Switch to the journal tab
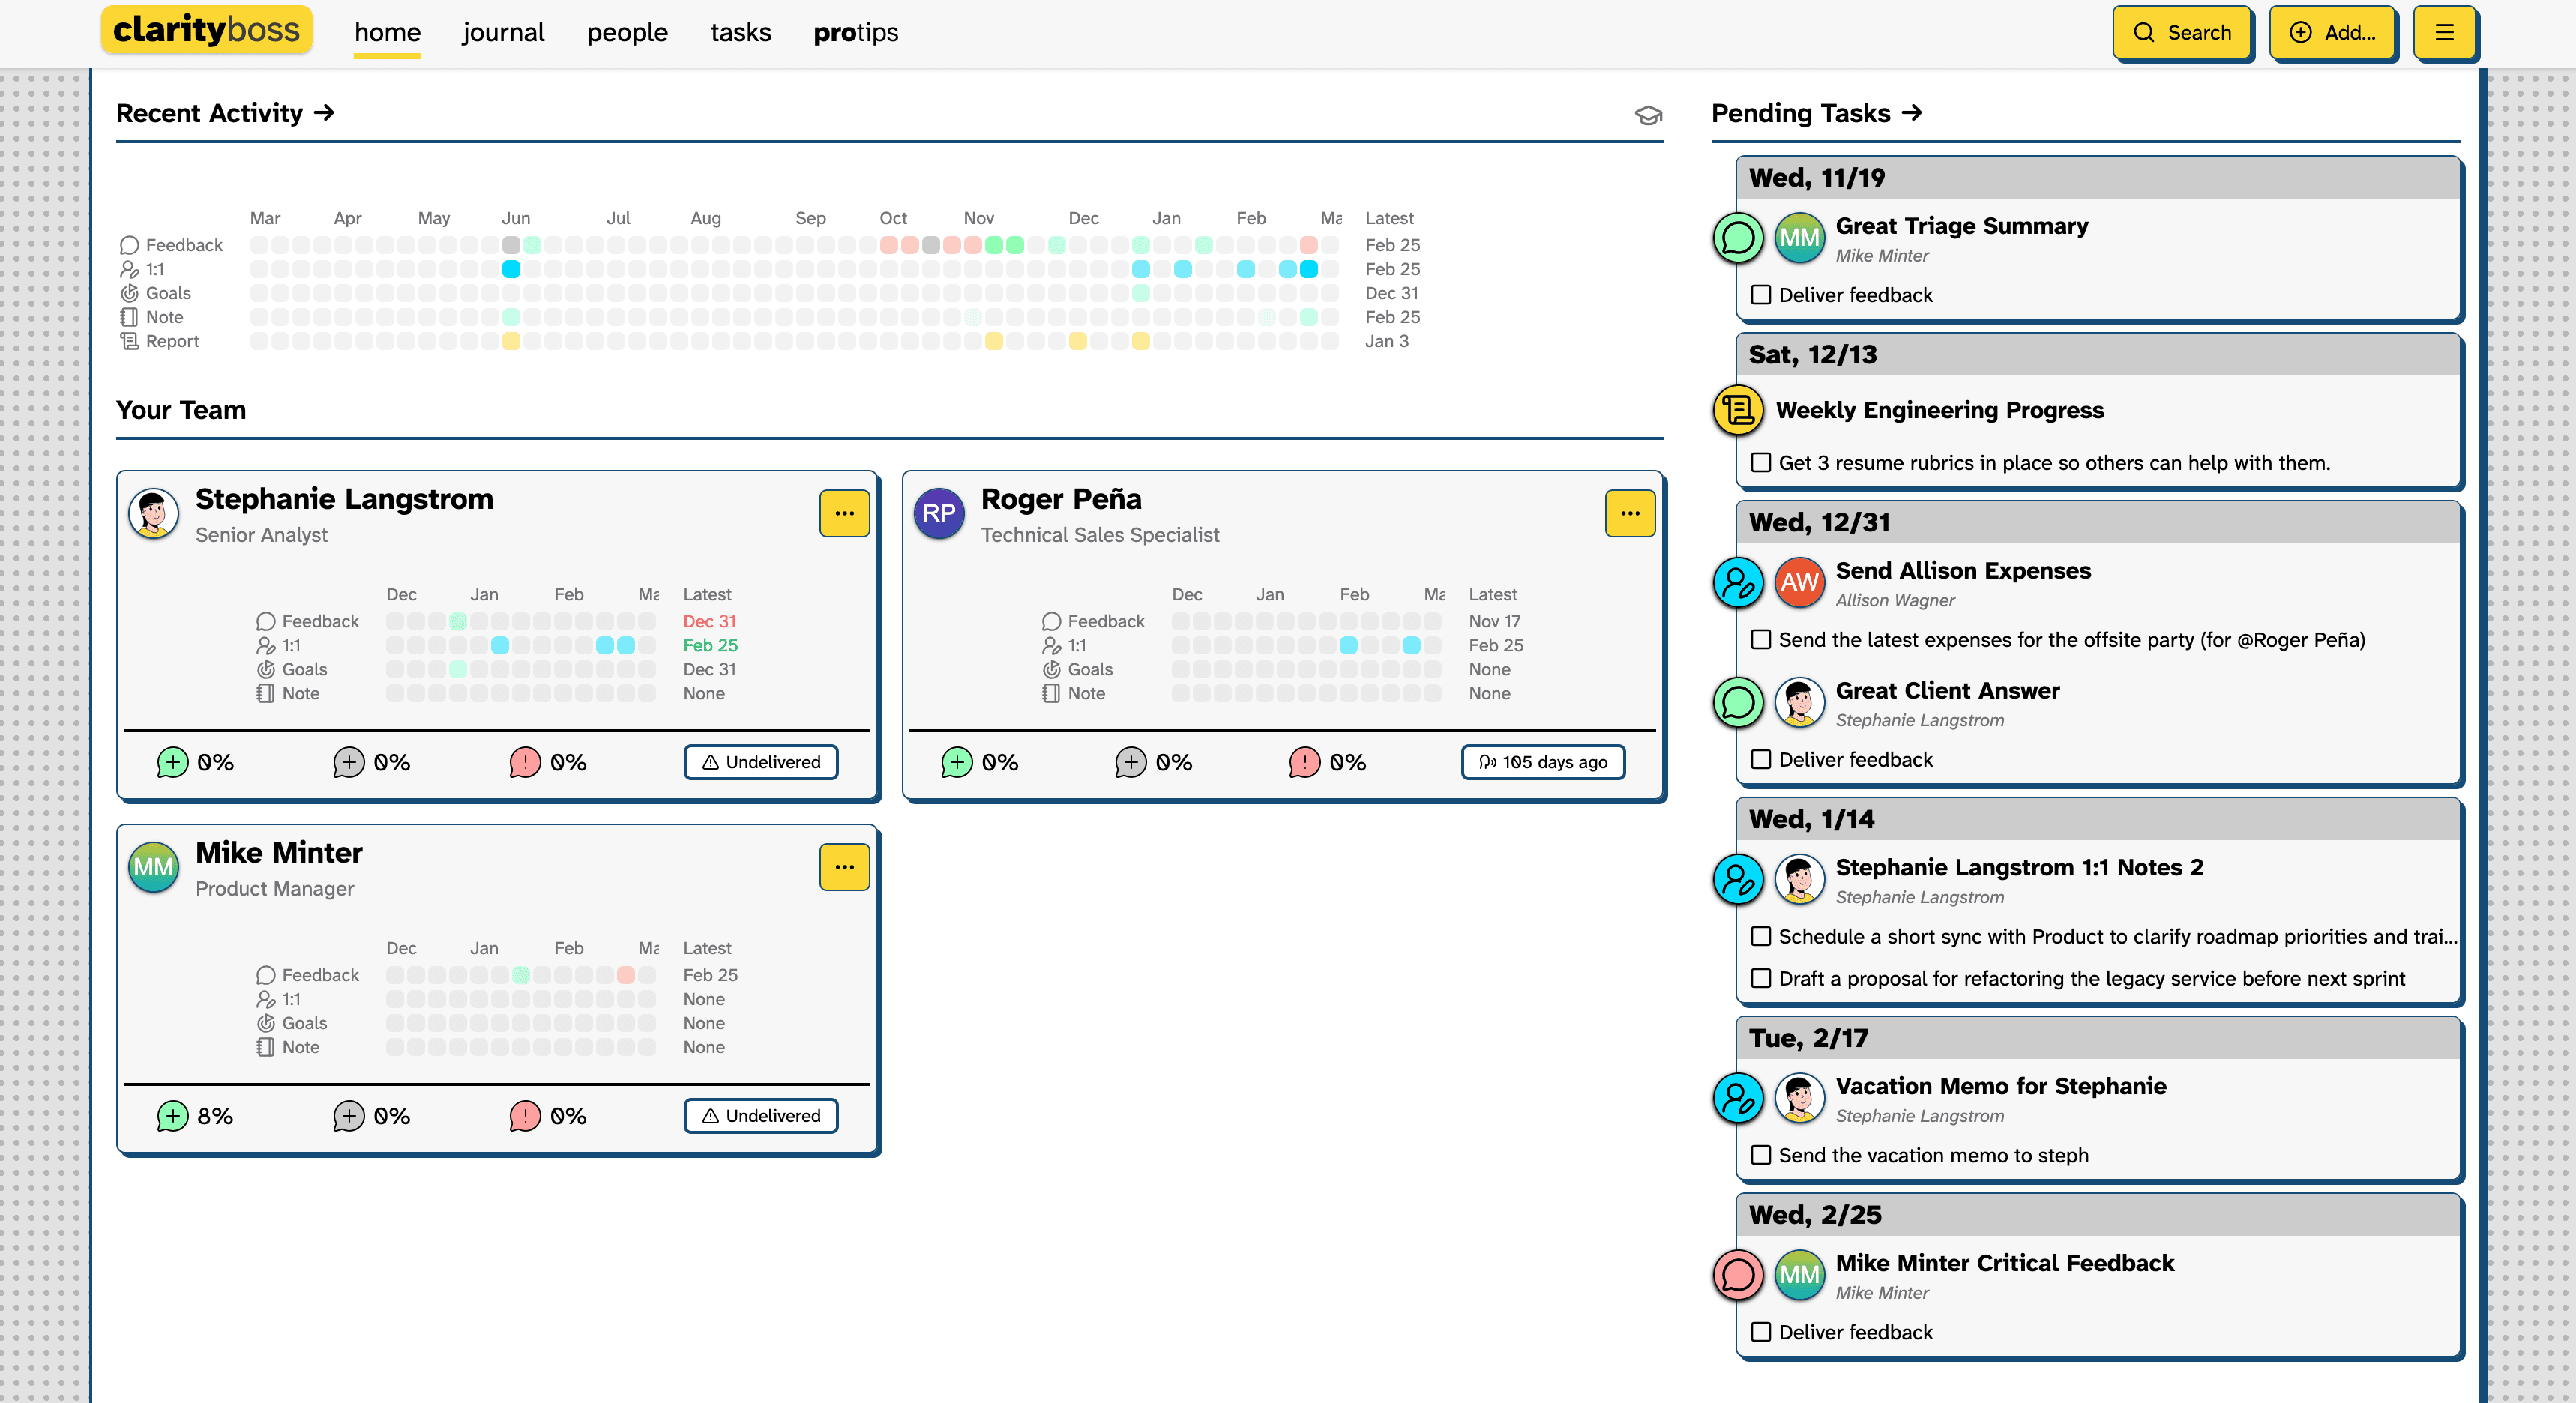This screenshot has width=2576, height=1403. click(502, 32)
